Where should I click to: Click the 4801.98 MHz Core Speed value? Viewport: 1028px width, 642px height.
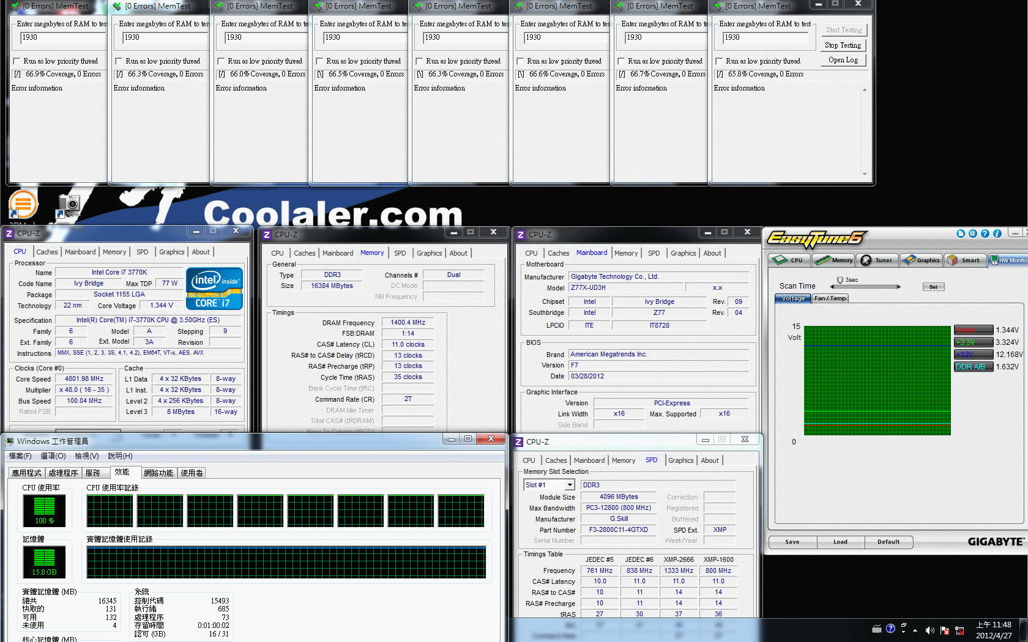click(x=84, y=379)
